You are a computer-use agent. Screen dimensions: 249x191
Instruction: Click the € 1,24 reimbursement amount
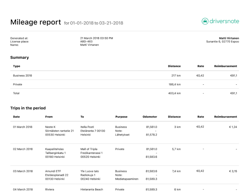233,127
